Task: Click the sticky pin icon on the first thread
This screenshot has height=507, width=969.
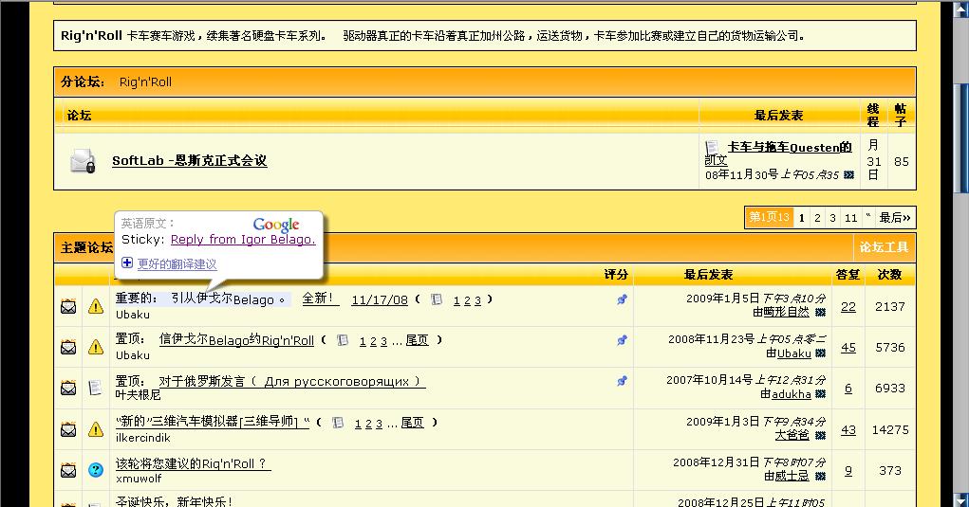Action: click(622, 299)
